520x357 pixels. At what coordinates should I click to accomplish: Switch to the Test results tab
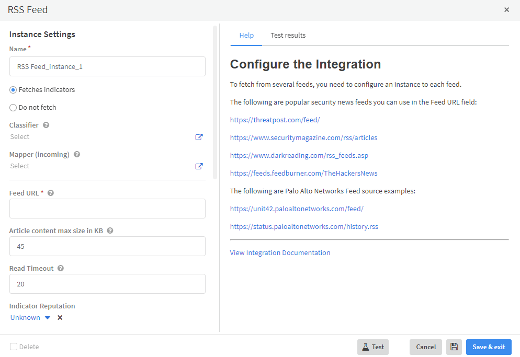pyautogui.click(x=288, y=36)
